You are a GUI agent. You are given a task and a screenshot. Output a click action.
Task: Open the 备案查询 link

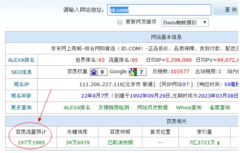(x=220, y=108)
